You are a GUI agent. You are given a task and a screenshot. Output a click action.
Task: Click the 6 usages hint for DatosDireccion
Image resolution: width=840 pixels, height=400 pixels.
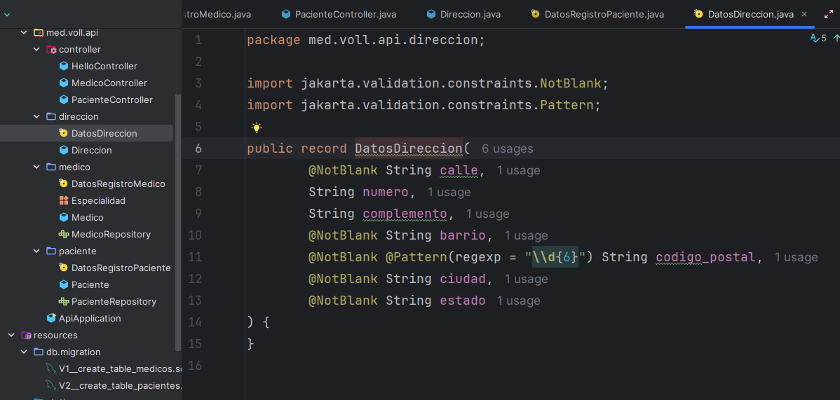508,149
